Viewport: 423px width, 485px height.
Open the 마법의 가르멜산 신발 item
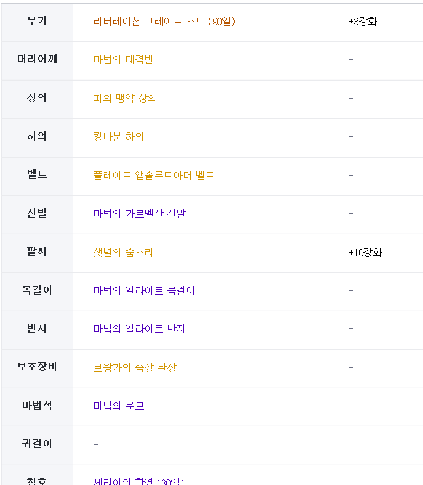[x=139, y=214]
